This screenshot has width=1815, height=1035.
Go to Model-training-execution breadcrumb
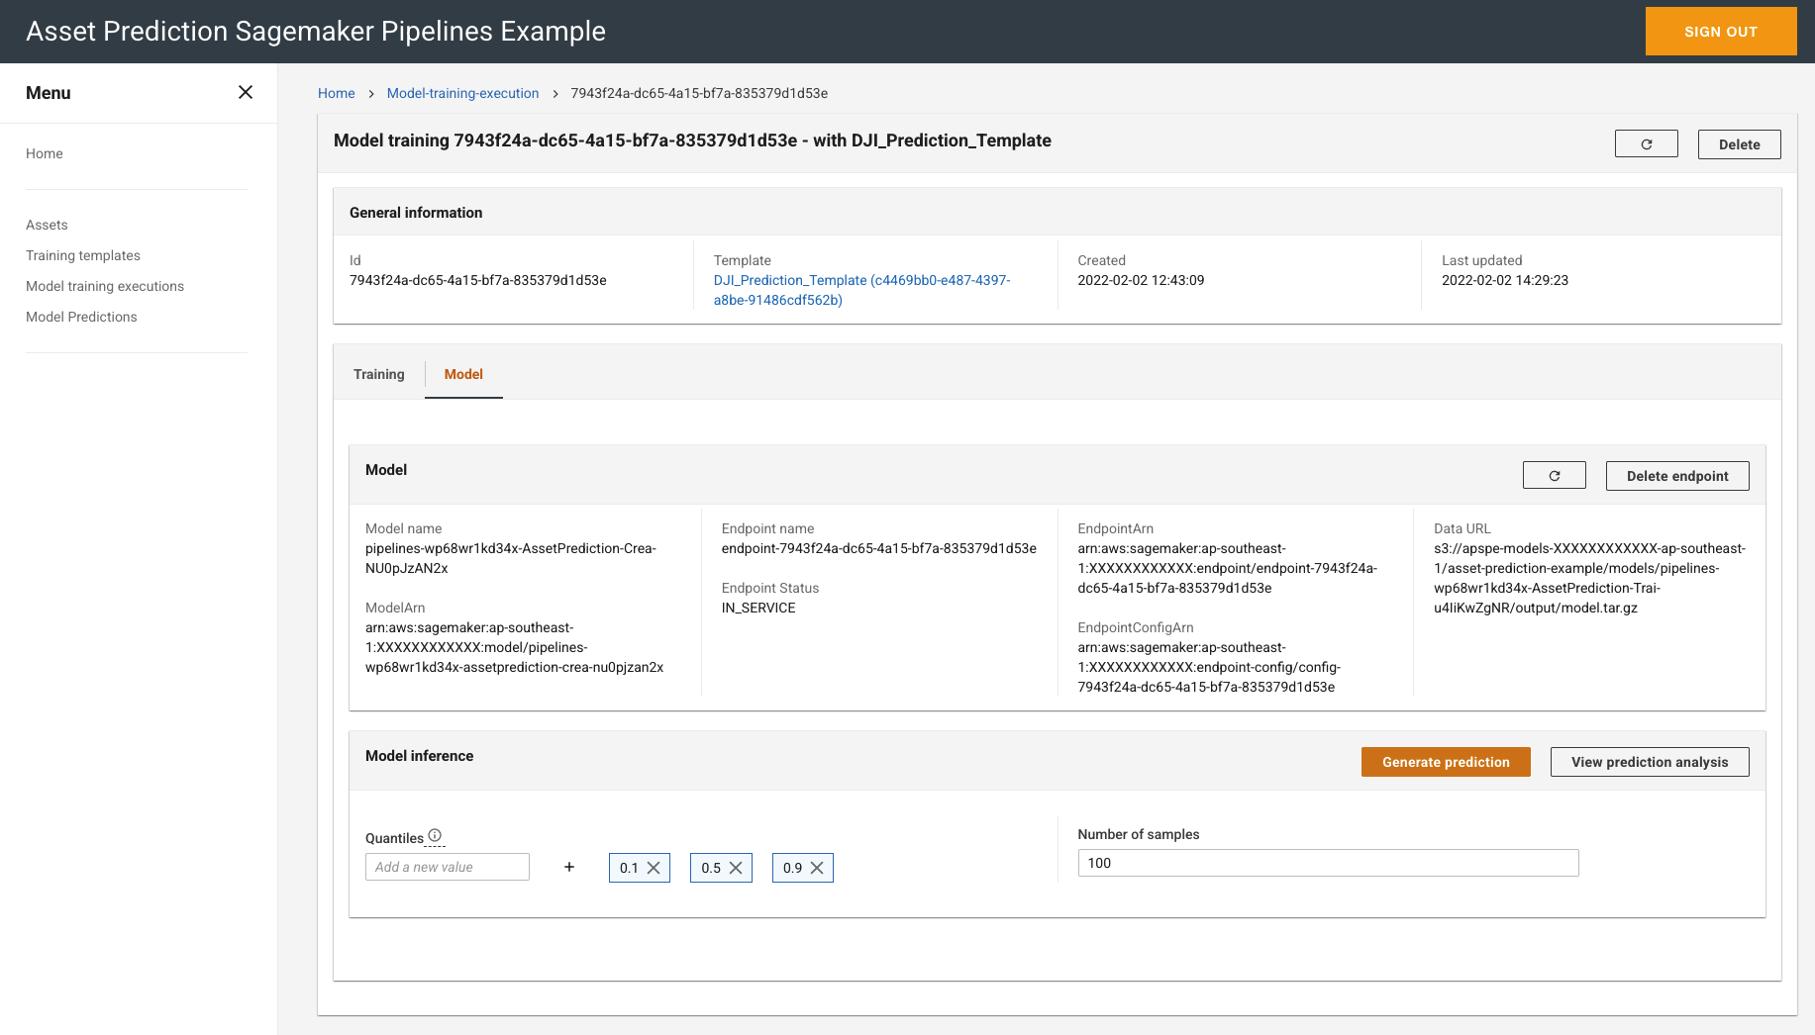463,93
